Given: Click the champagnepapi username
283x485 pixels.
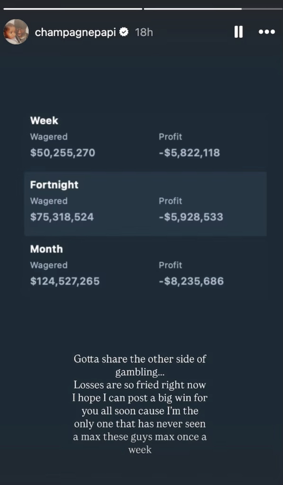Looking at the screenshot, I should [75, 32].
